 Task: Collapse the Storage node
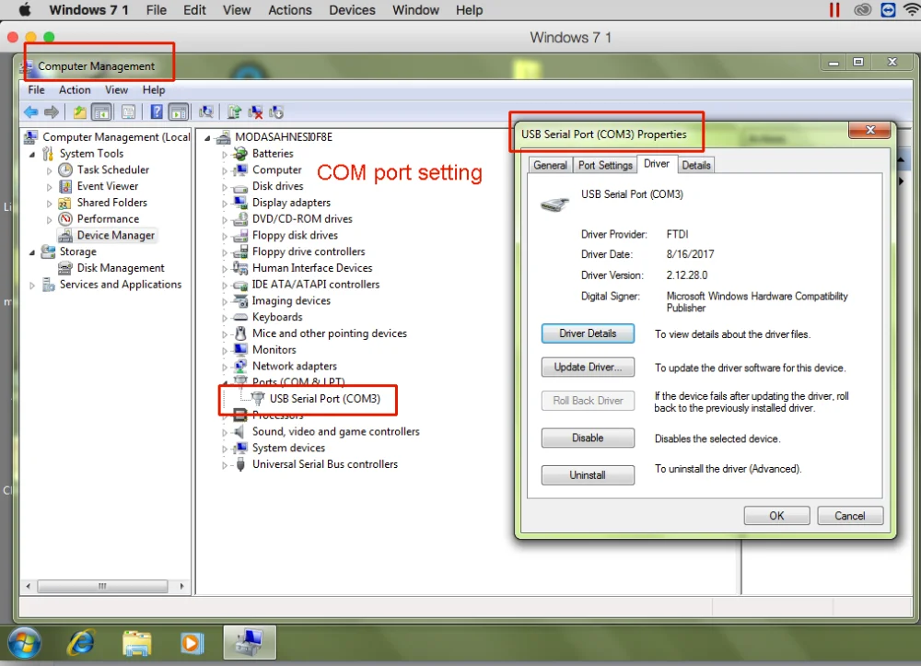coord(32,252)
